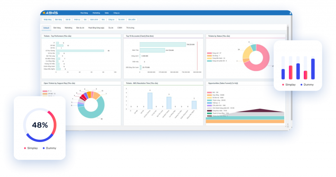This screenshot has width=336, height=177.
Task: Click the Tài chính button
Action: pyautogui.click(x=121, y=20)
